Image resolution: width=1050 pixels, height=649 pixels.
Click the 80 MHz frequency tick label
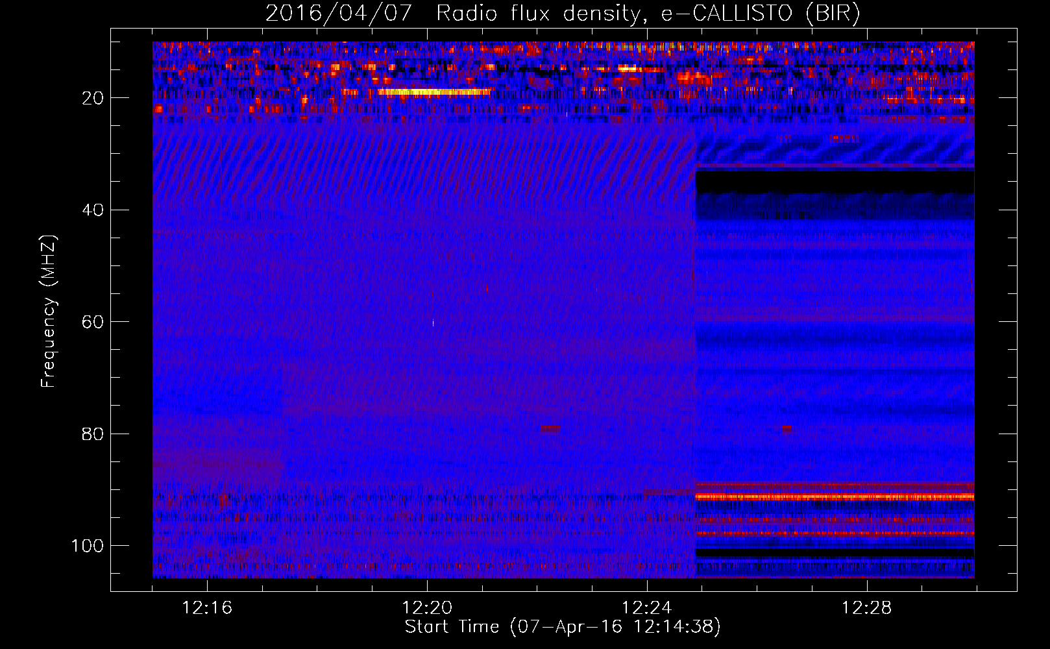coord(93,434)
